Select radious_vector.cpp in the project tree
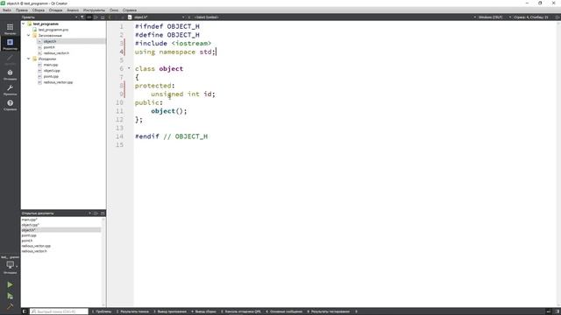561x315 pixels. tap(58, 82)
